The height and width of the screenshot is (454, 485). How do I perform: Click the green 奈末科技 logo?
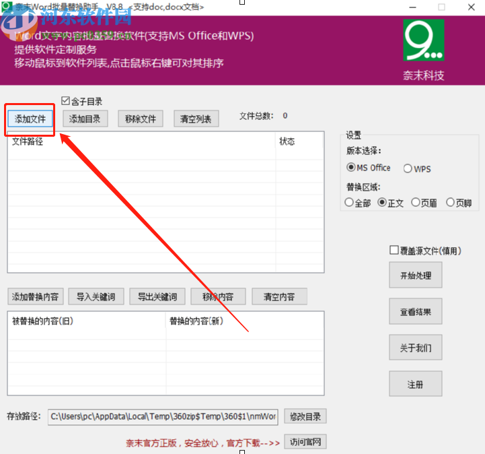coord(423,40)
